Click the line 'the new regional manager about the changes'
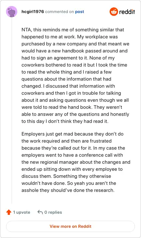The image size is (141, 238). 76,162
